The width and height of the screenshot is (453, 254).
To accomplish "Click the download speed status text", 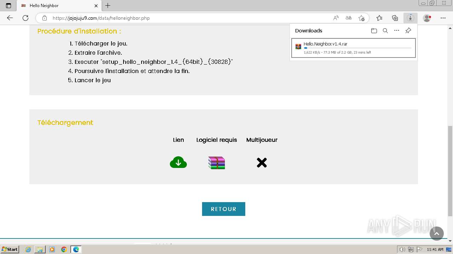I will tap(337, 53).
